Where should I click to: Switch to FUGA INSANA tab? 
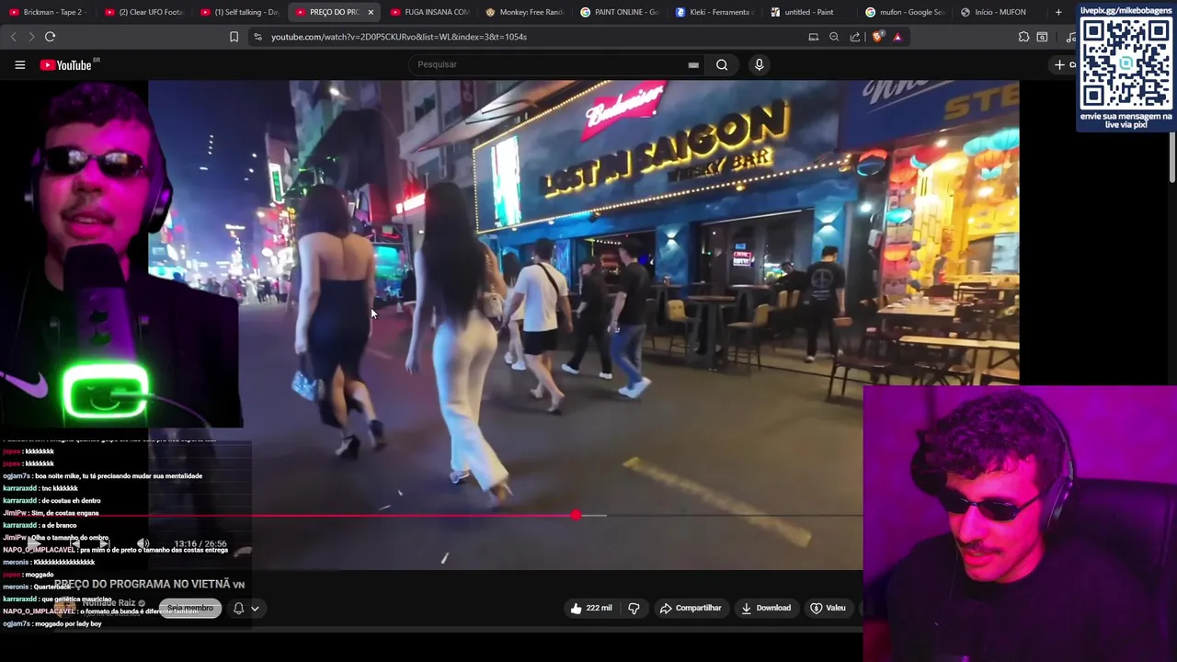coord(429,12)
